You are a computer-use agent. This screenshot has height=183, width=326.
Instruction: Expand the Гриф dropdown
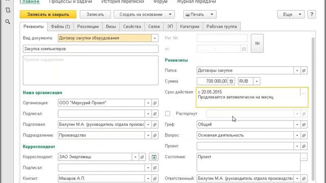tap(297, 125)
